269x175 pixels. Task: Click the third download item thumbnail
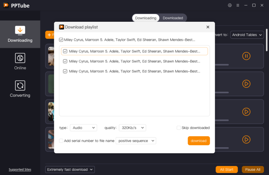point(51,112)
